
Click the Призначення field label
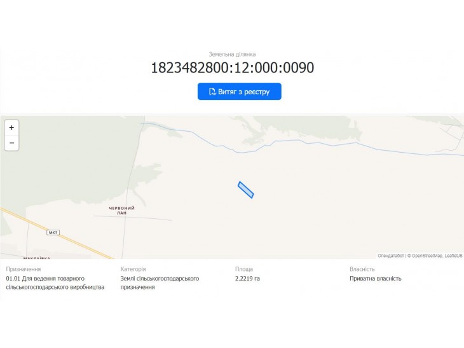(24, 269)
